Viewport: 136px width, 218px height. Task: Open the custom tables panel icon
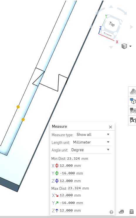pos(132,110)
